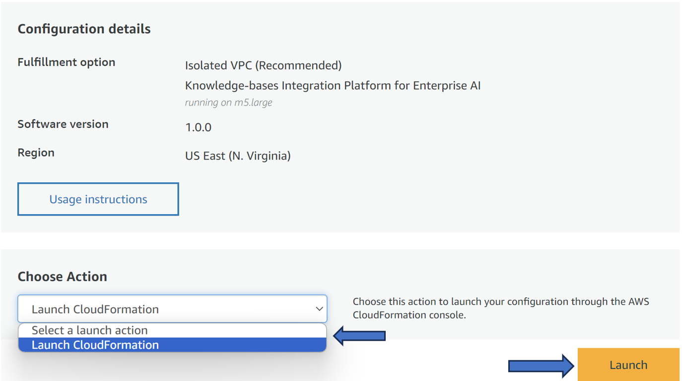
Task: Click Isolated VPC (Recommended) text
Action: coord(263,65)
